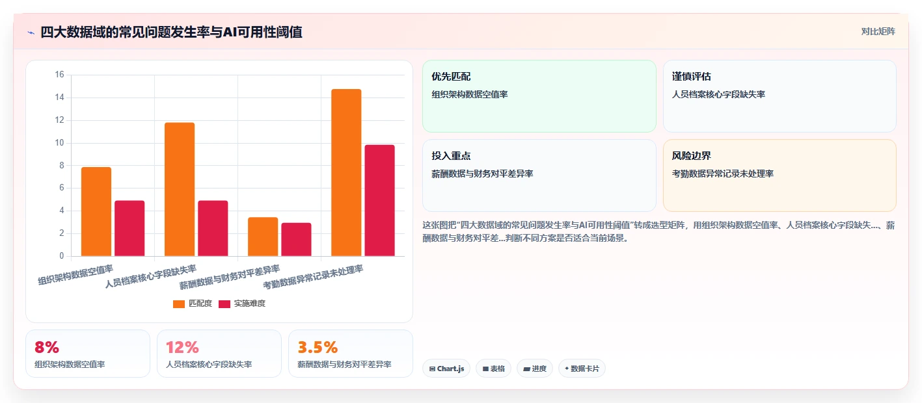Click the icon inside the 表格 chip
The width and height of the screenshot is (922, 403).
click(x=485, y=369)
